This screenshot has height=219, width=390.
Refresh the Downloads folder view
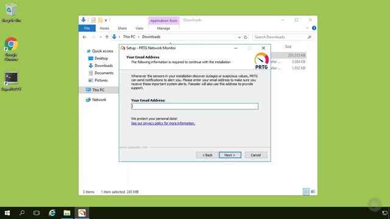[x=246, y=37]
